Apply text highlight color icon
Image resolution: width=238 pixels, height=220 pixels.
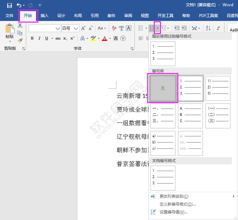click(93, 38)
